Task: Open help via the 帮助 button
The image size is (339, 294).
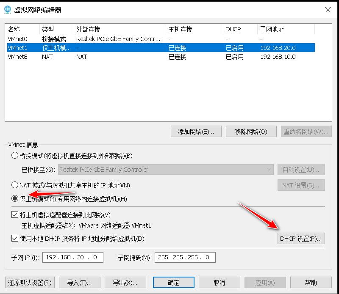Action: pyautogui.click(x=311, y=282)
